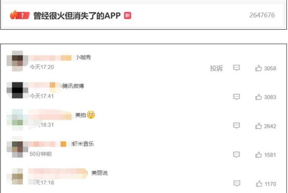Click the hot rank number 1 flame badge
Screen dimensions: 288x193
(19, 15)
